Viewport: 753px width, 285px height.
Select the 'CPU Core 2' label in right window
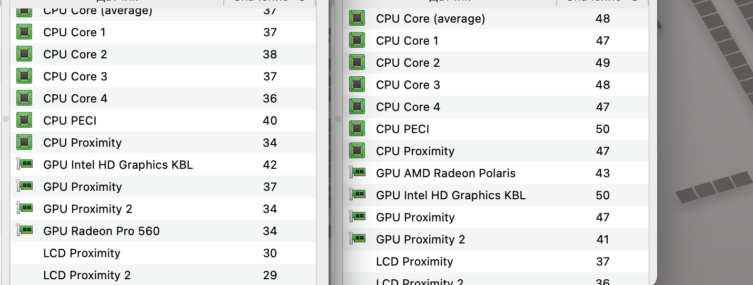coord(408,63)
